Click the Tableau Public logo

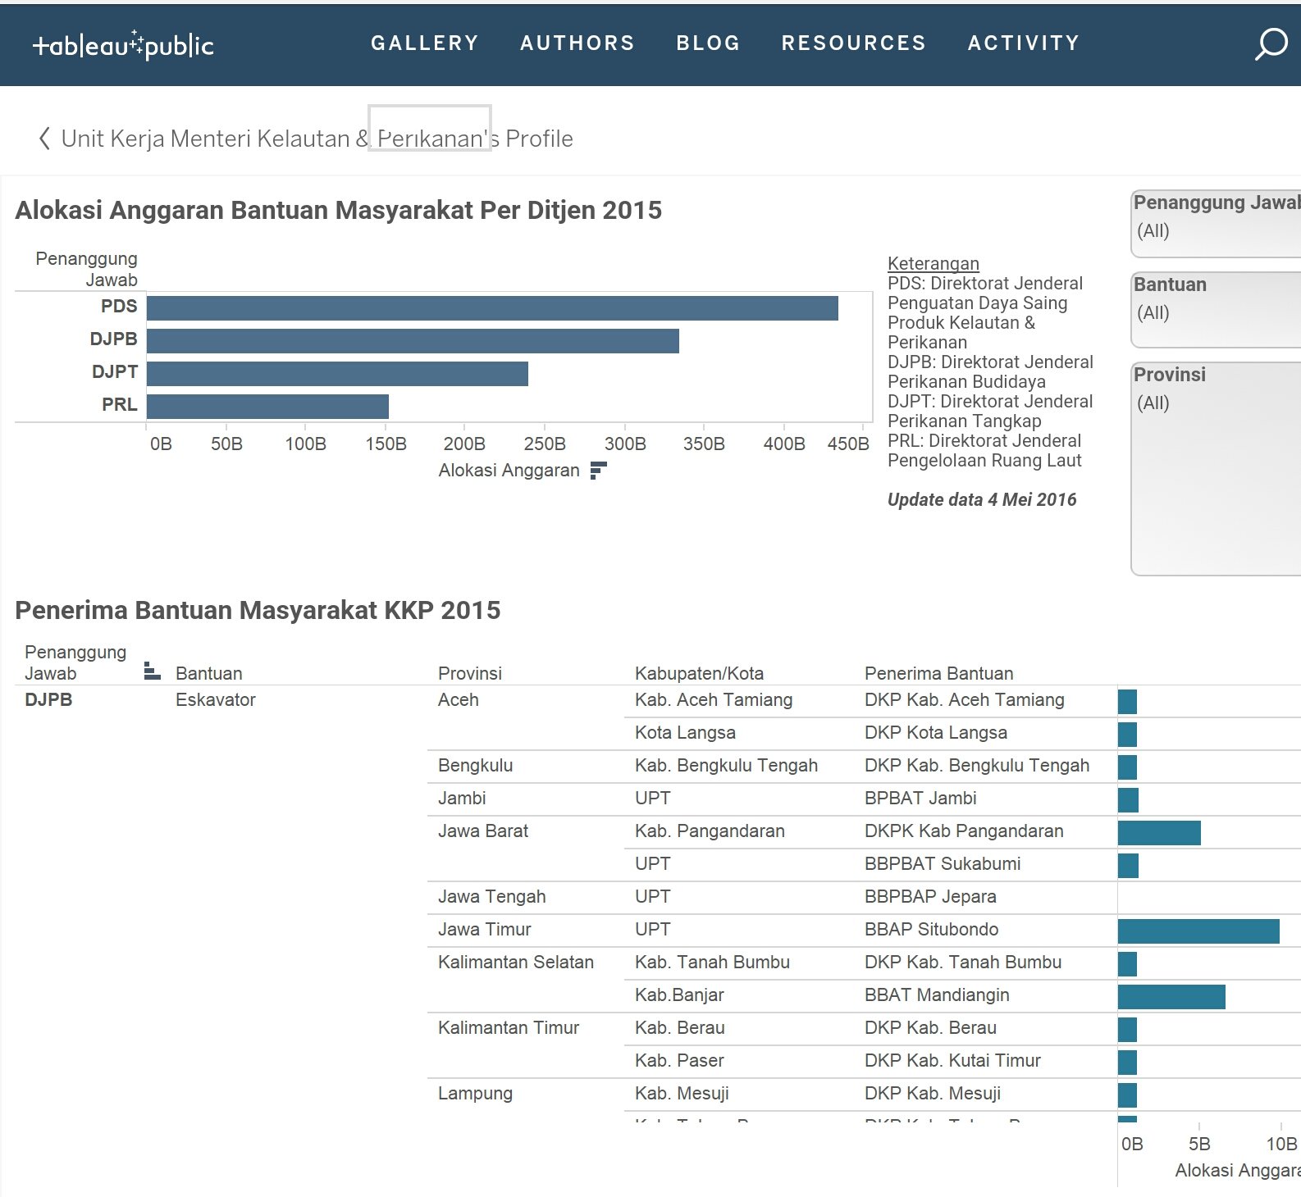point(123,45)
